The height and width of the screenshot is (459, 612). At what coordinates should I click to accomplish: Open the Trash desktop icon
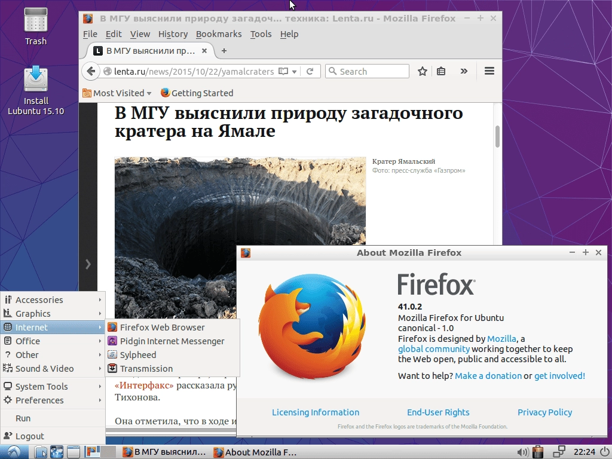point(35,26)
